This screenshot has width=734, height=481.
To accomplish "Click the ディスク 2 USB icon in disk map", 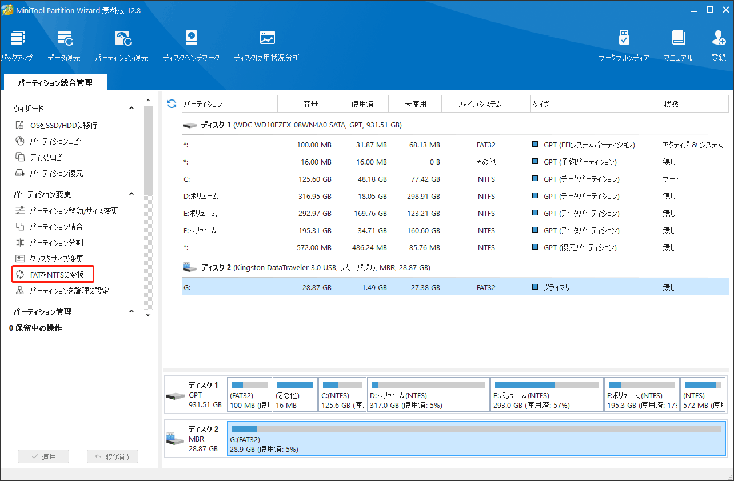I will 175,439.
